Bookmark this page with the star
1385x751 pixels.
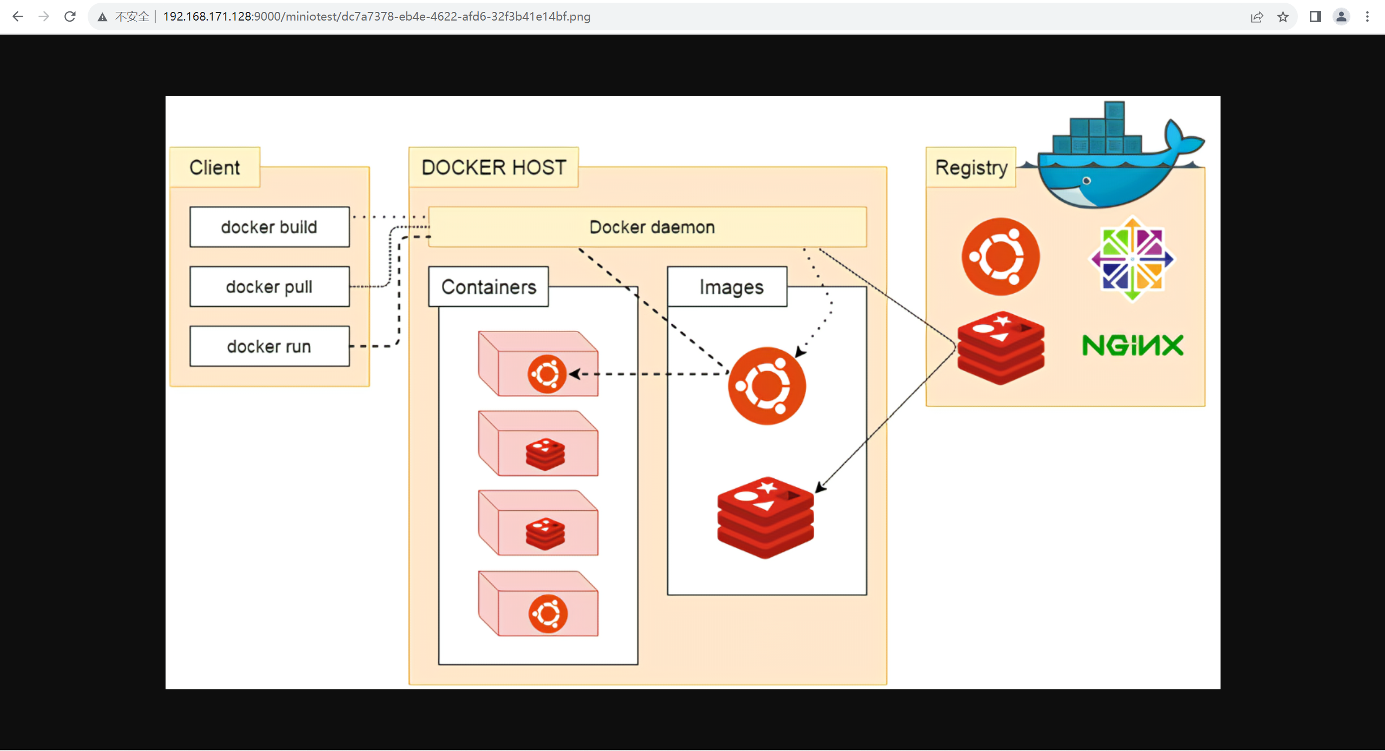1283,17
